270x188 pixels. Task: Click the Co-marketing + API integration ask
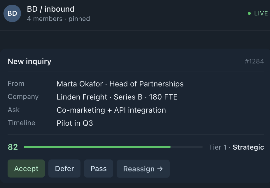(111, 110)
